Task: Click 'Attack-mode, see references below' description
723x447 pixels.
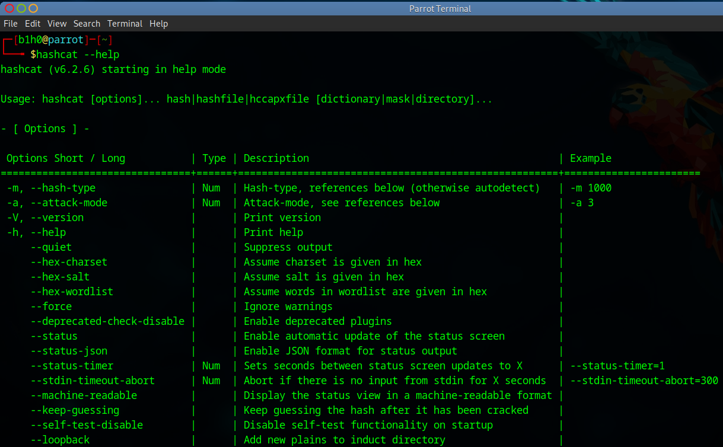Action: [x=342, y=203]
